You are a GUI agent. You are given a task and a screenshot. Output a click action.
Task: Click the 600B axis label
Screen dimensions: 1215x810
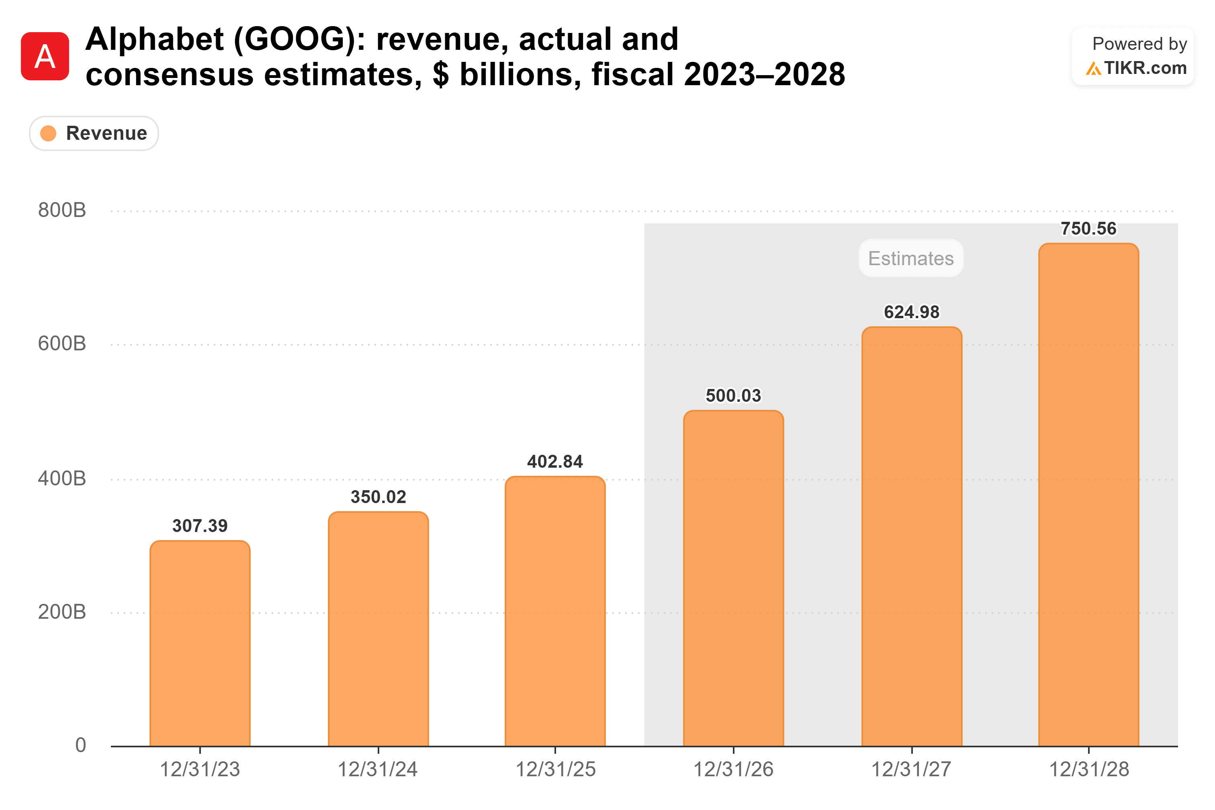(x=61, y=344)
